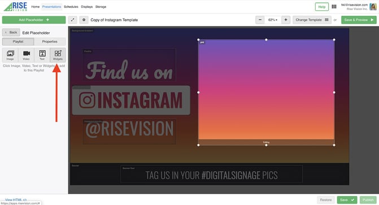Click Add Placeholder button

tap(34, 20)
